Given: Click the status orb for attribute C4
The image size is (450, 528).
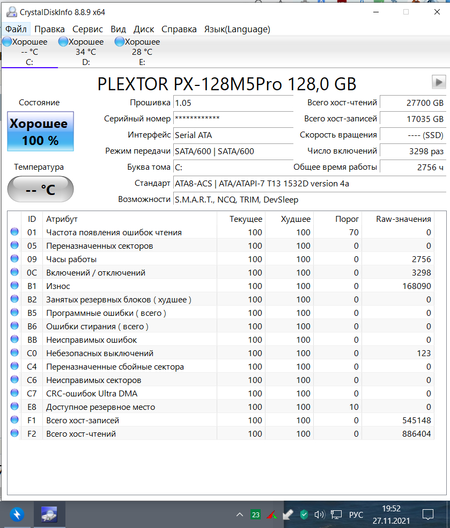Looking at the screenshot, I should [14, 366].
